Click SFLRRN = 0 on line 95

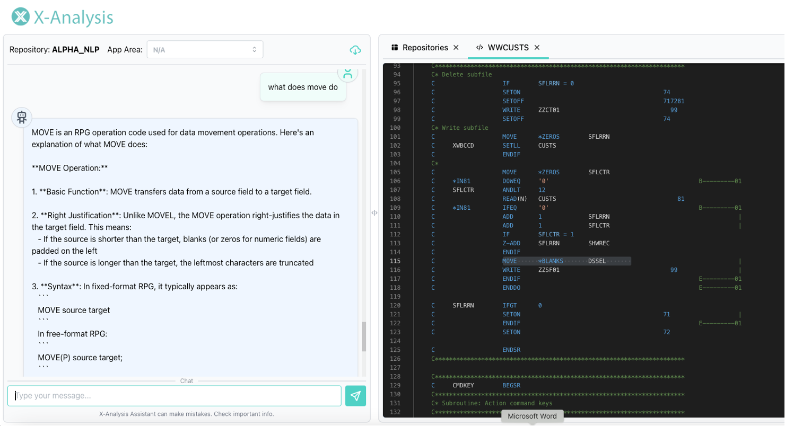point(556,84)
